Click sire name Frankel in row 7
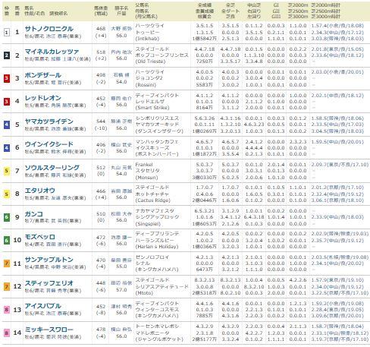This screenshot has height=347, width=370. (144, 165)
